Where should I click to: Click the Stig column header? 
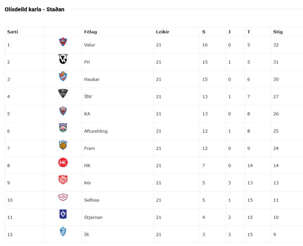278,32
